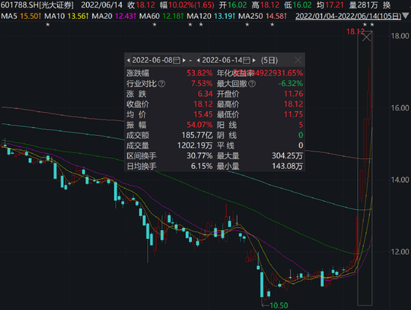Open calendar for start date 2022-06-08
Image resolution: width=411 pixels, height=310 pixels.
[x=177, y=61]
